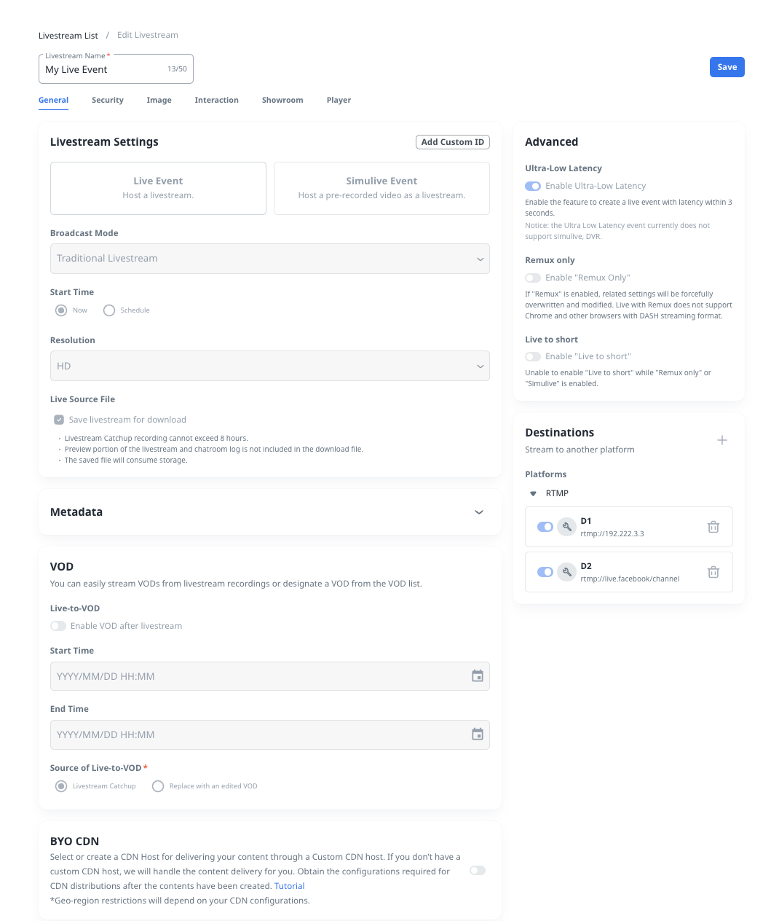Open the Broadcast Mode dropdown

[269, 259]
